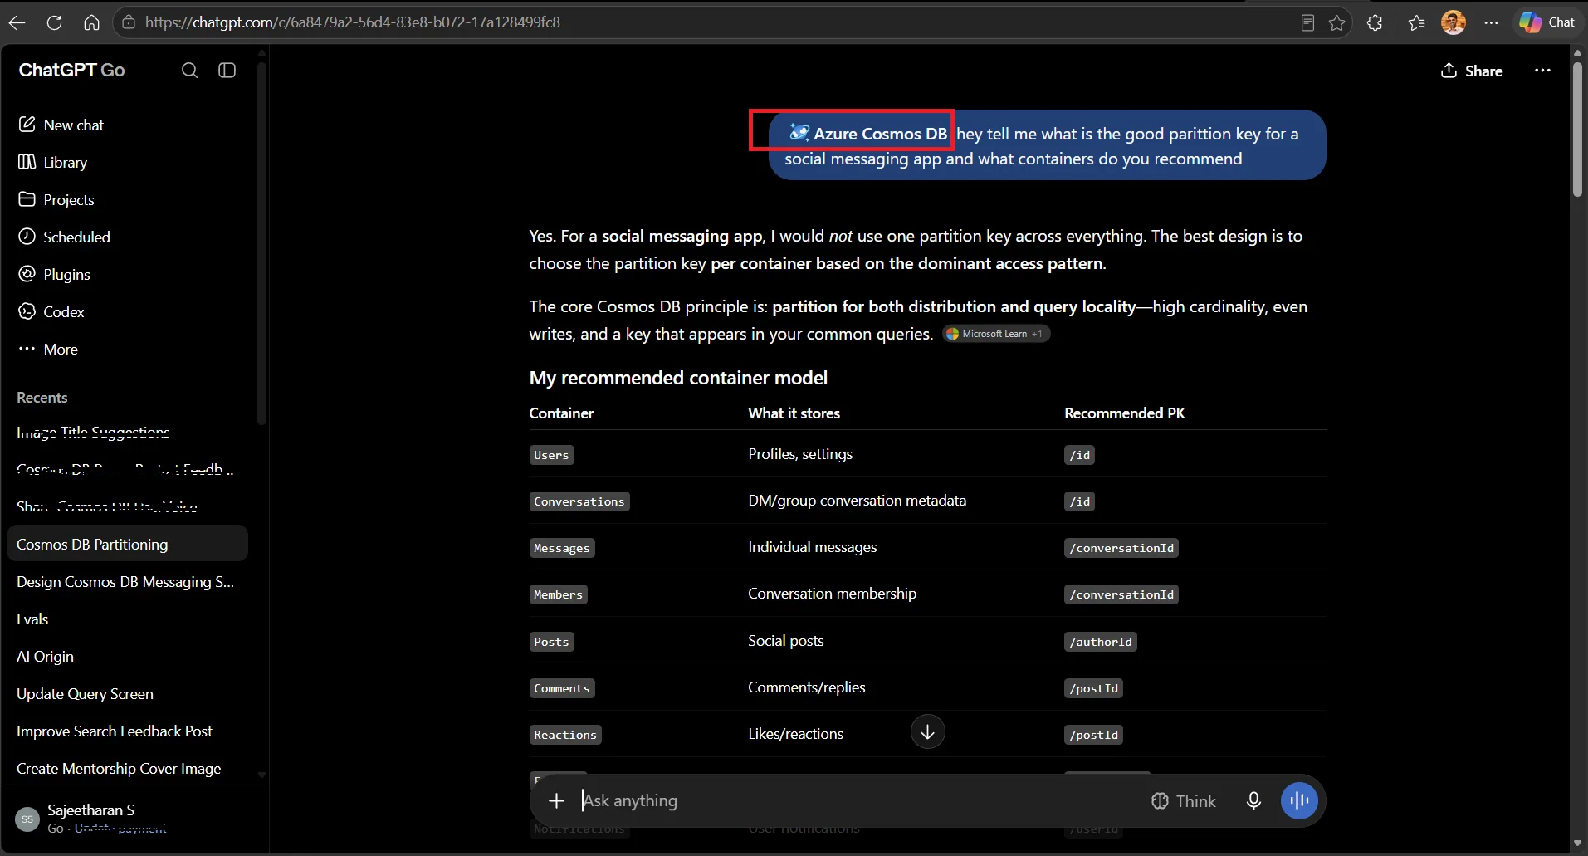Go back to the previous page
This screenshot has width=1588, height=856.
coord(17,22)
